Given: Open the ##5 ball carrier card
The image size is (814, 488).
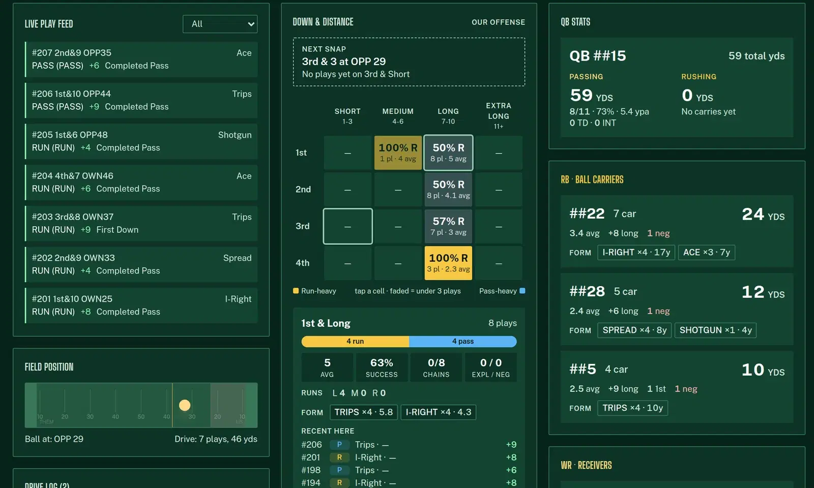Looking at the screenshot, I should 677,387.
